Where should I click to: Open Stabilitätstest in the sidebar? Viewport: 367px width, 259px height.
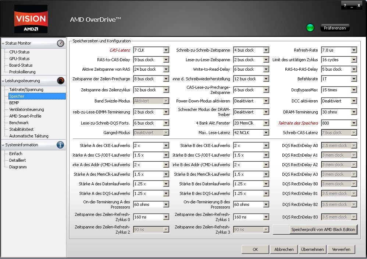point(21,129)
